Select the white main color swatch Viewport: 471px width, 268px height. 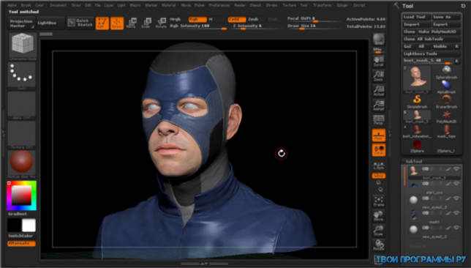coord(29,226)
